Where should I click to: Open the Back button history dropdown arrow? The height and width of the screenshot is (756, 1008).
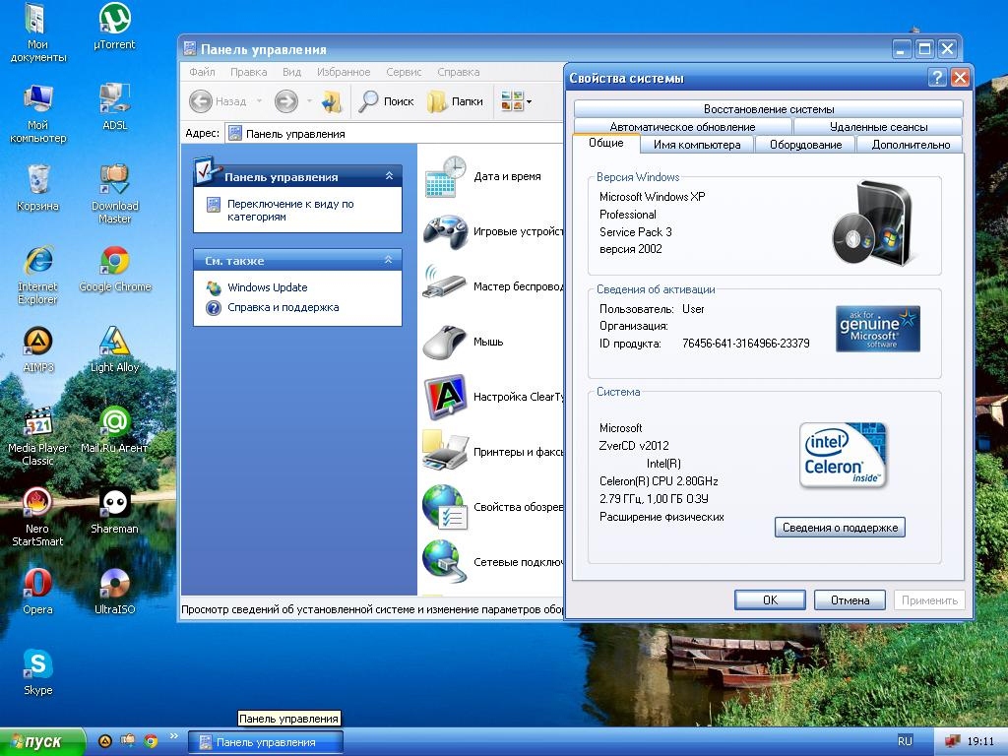(259, 100)
